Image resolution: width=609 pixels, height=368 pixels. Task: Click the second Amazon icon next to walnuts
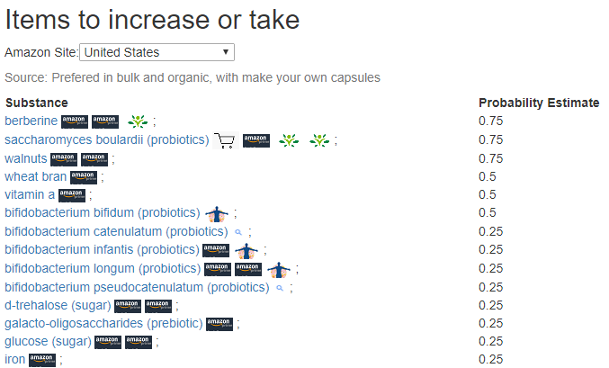[x=94, y=159]
